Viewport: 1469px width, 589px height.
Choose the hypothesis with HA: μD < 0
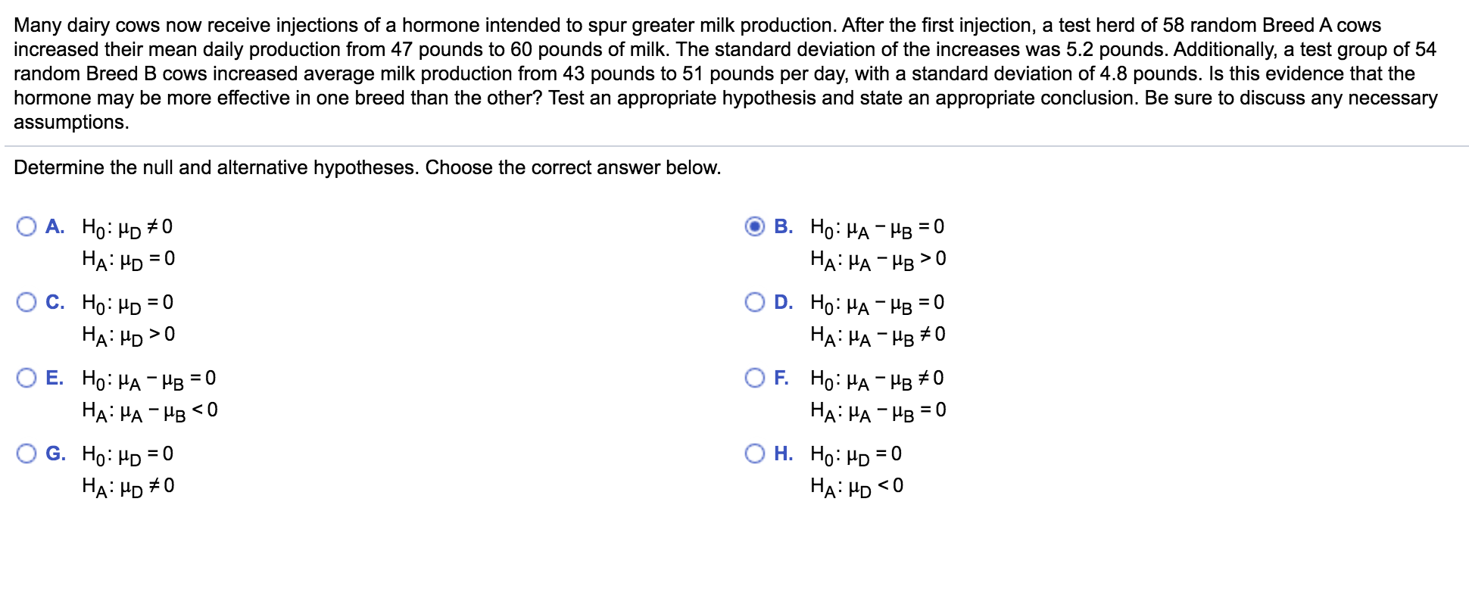pyautogui.click(x=755, y=453)
